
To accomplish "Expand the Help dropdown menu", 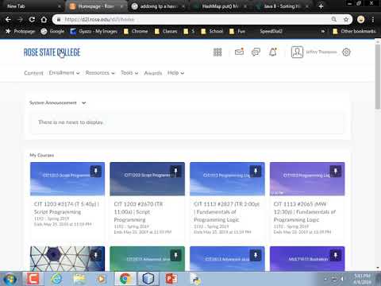I will click(x=175, y=73).
